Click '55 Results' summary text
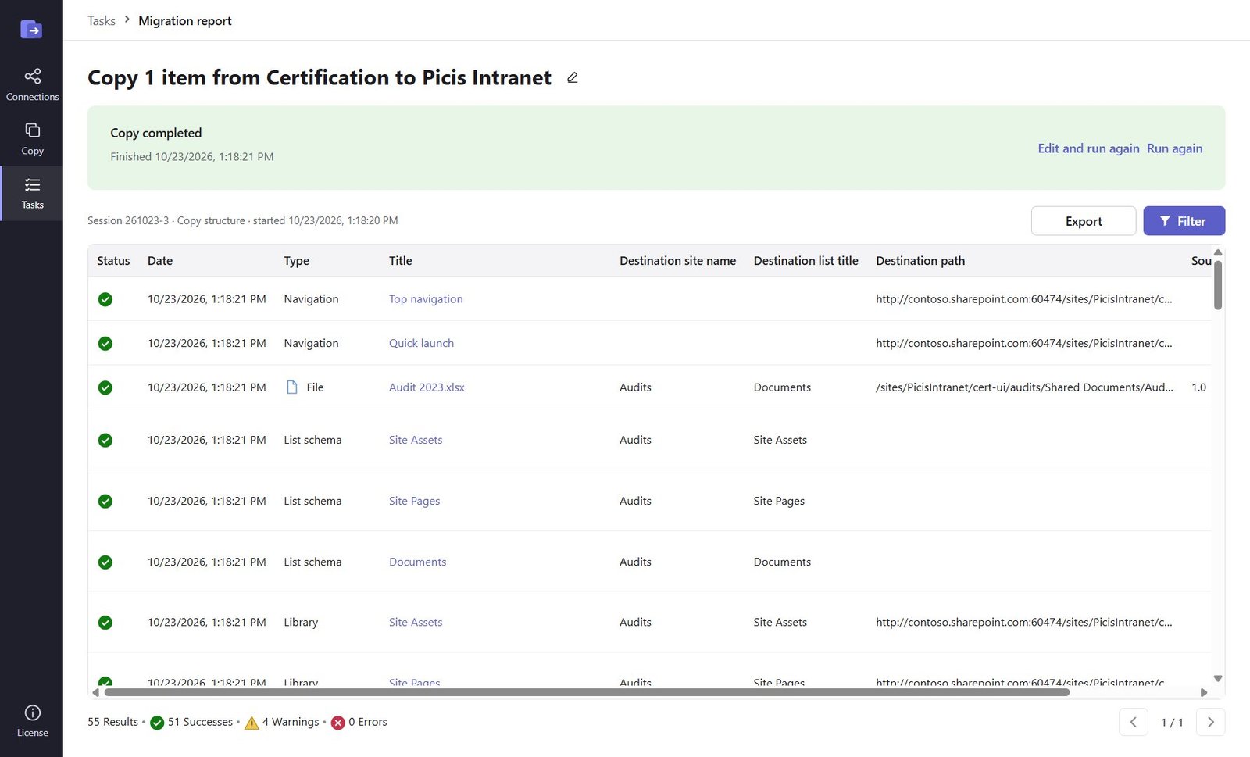The image size is (1250, 757). click(x=112, y=723)
